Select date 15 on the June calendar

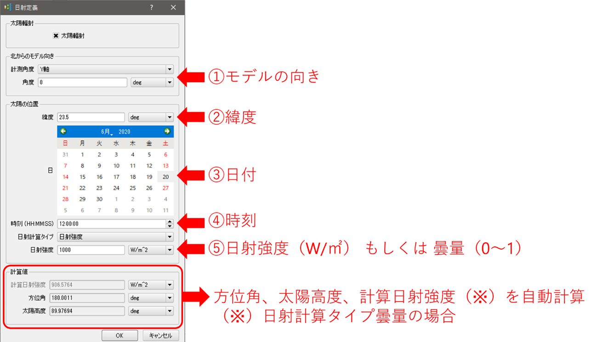click(82, 177)
